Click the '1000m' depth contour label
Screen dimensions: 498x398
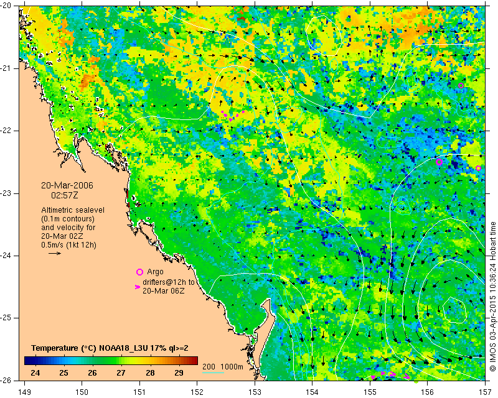point(232,366)
